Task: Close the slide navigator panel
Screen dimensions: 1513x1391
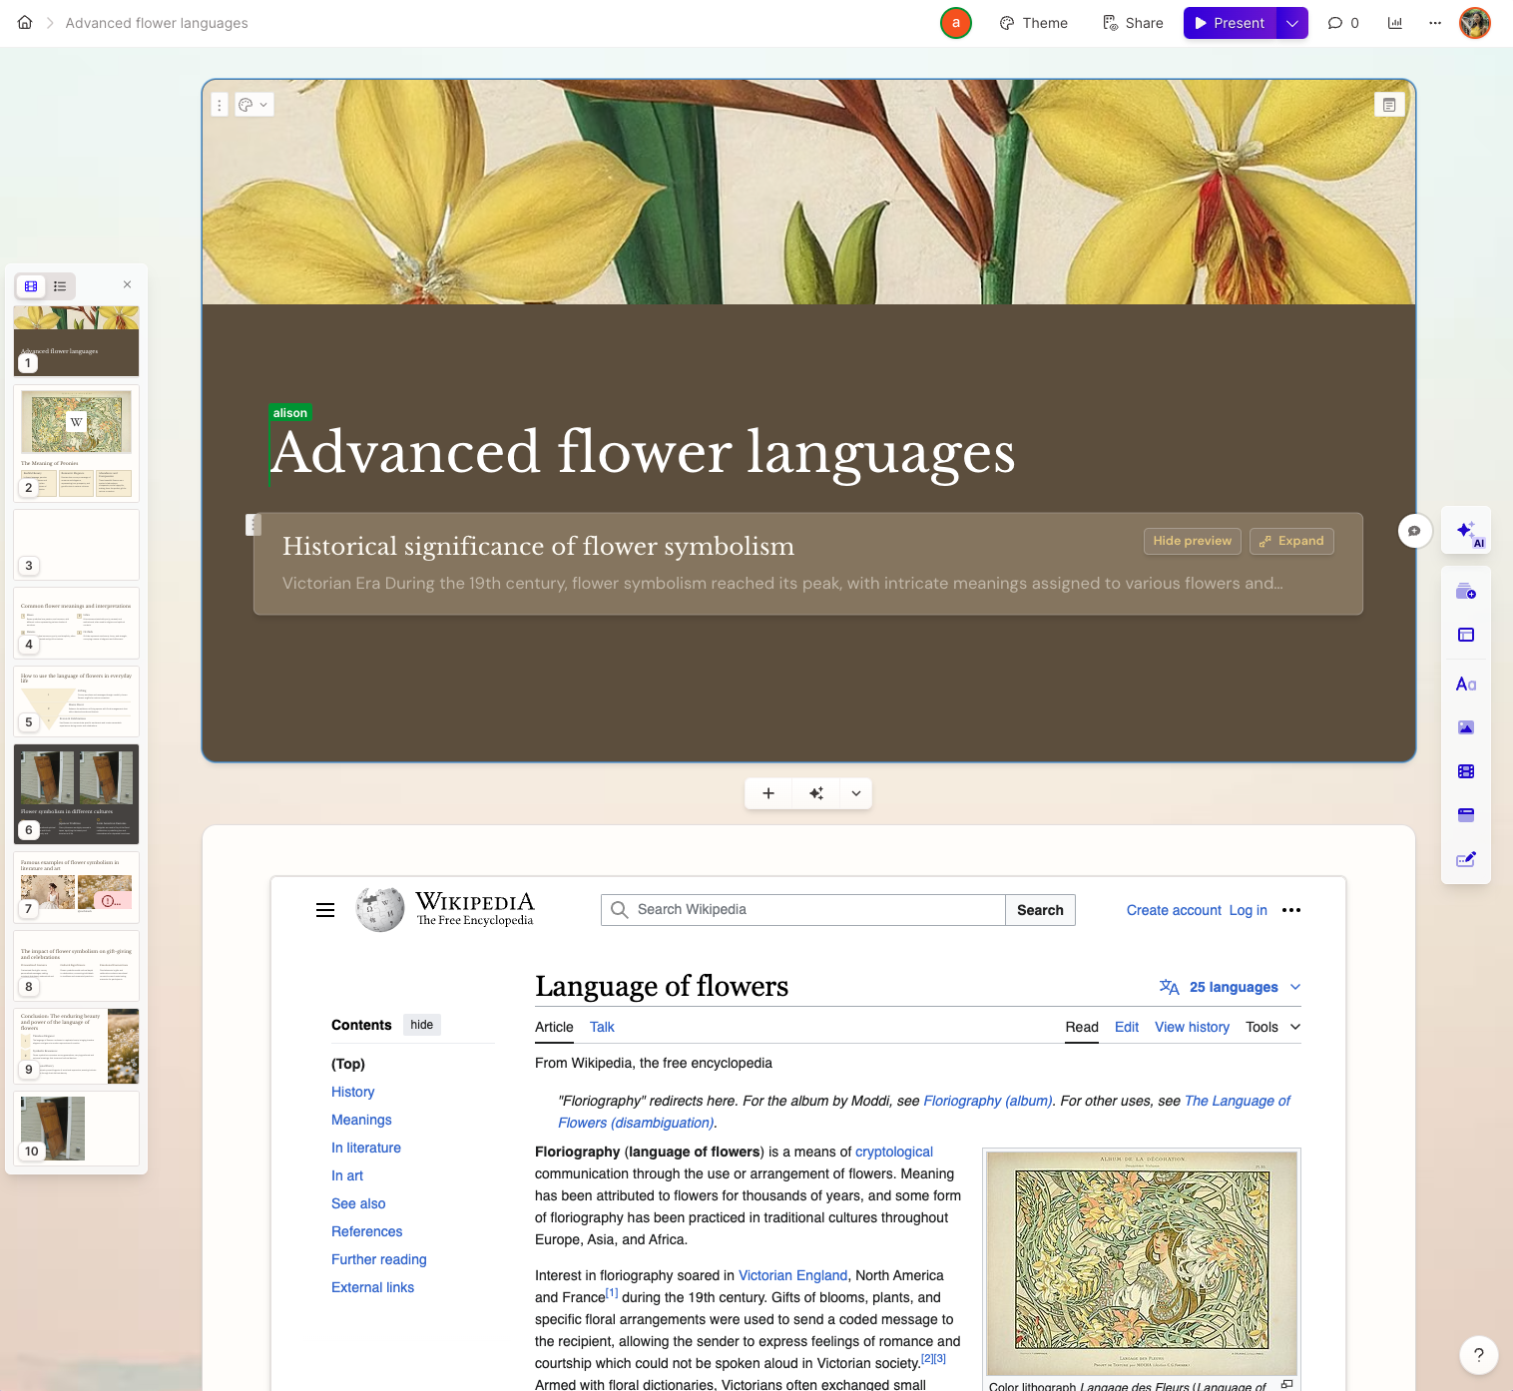Action: (127, 284)
